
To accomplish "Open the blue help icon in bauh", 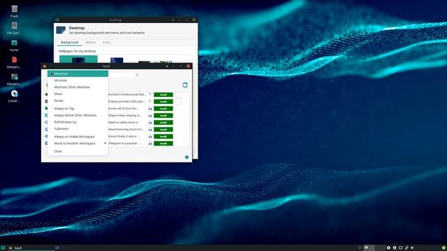I will point(186,157).
